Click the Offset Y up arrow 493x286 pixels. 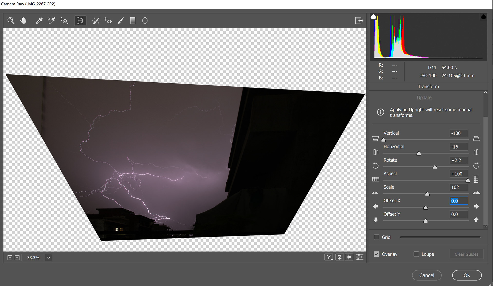click(476, 220)
